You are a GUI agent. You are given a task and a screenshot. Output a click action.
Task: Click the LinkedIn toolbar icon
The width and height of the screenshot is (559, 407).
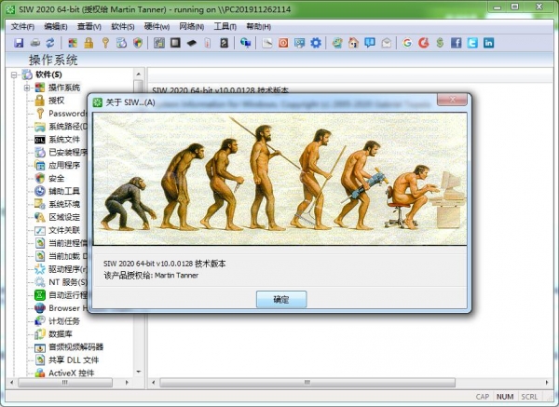coord(489,43)
